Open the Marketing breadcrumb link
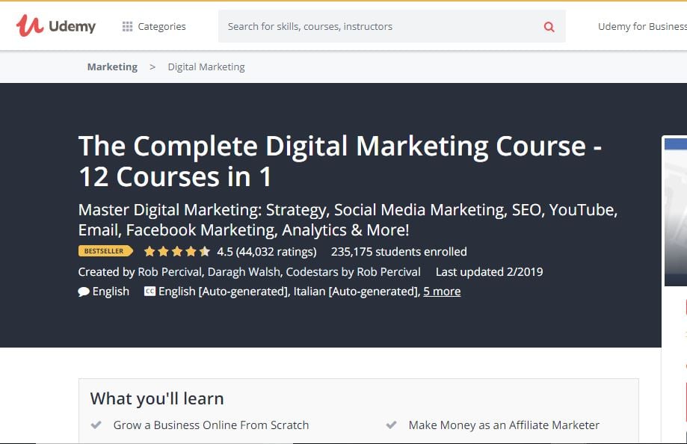The width and height of the screenshot is (687, 444). point(112,67)
